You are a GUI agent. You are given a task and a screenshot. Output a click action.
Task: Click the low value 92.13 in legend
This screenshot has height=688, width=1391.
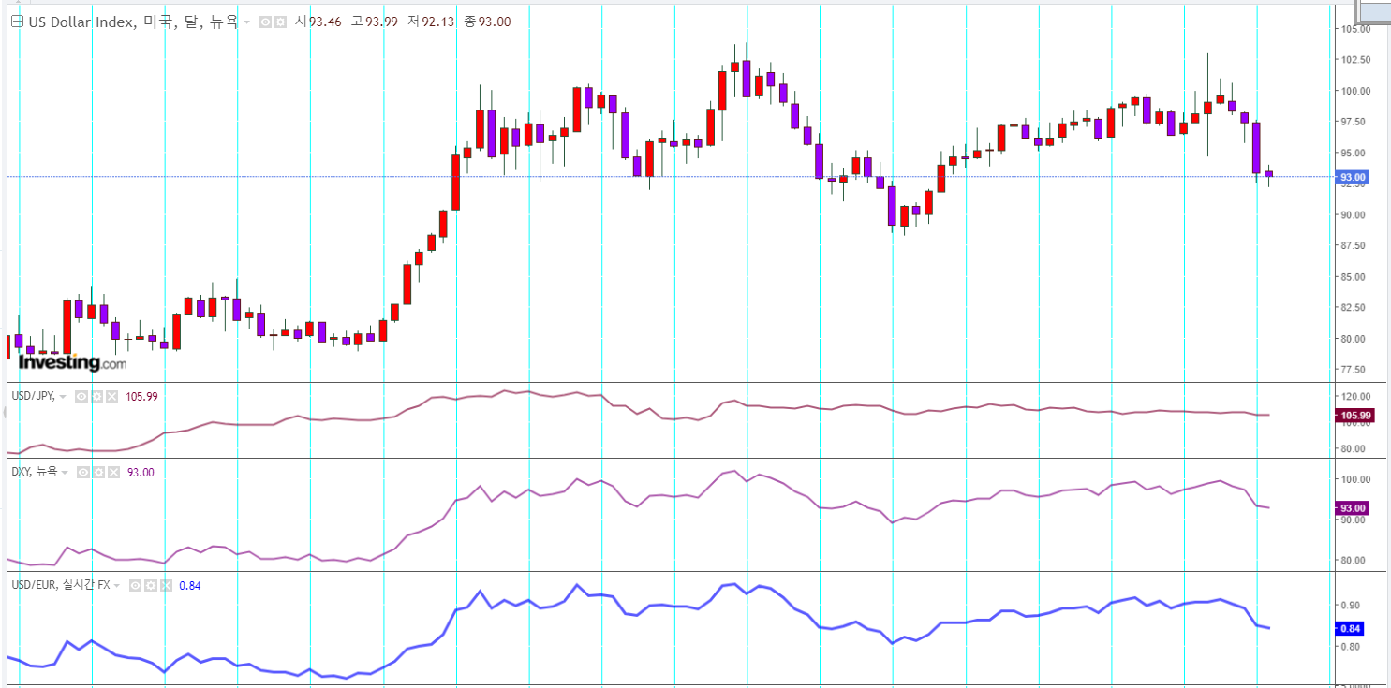coord(437,22)
